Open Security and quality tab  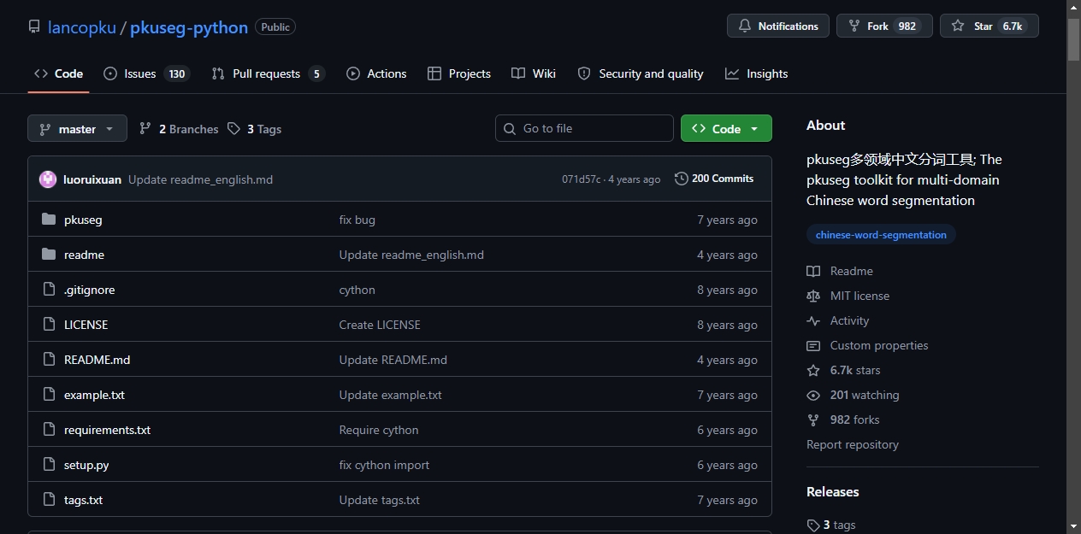click(x=641, y=73)
